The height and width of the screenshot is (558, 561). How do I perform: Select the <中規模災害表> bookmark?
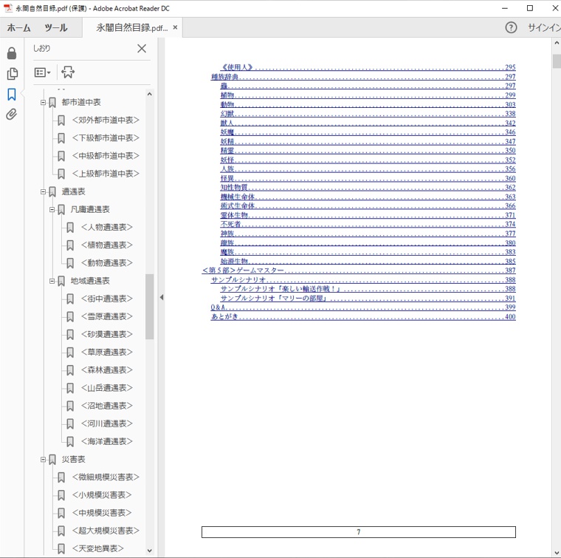point(102,513)
